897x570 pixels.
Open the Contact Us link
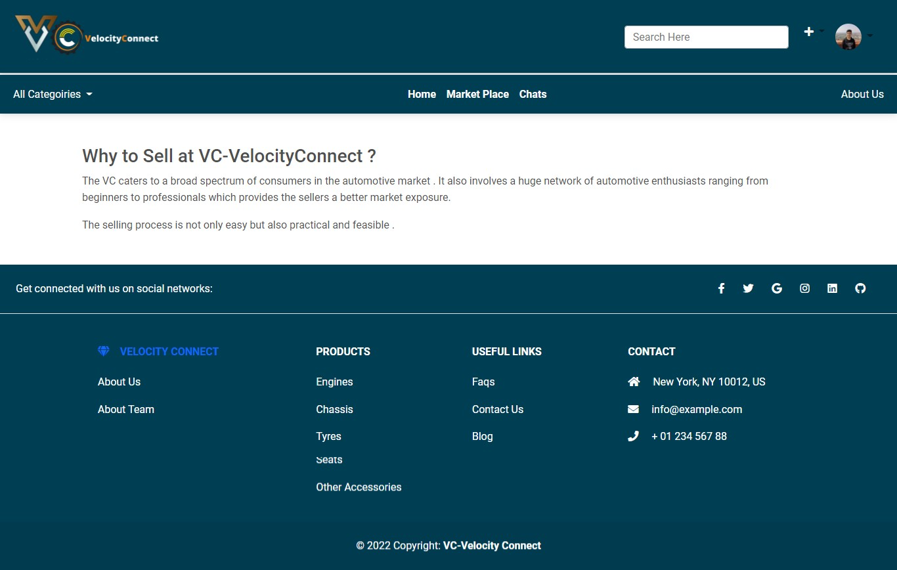click(x=498, y=409)
